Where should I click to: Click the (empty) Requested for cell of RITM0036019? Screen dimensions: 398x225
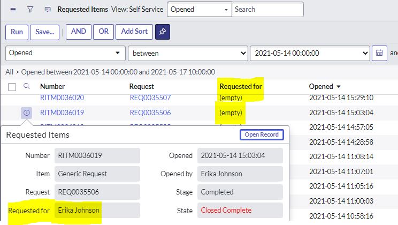pyautogui.click(x=231, y=112)
